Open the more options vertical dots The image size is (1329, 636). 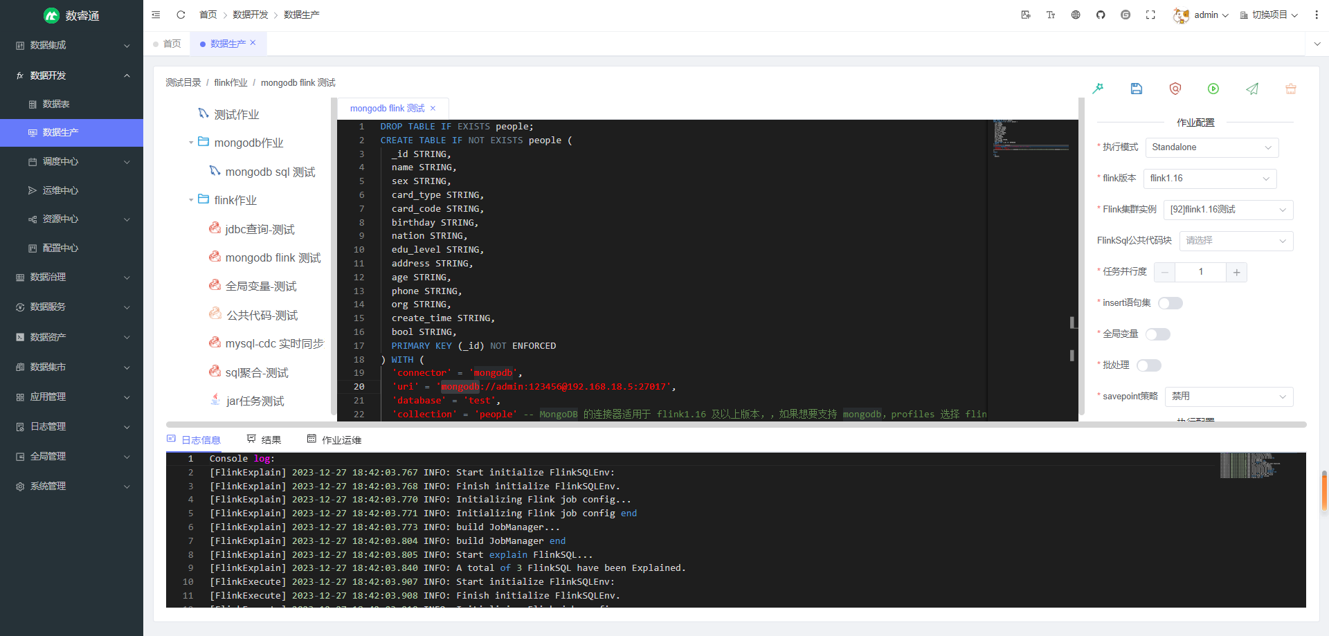pos(1317,15)
